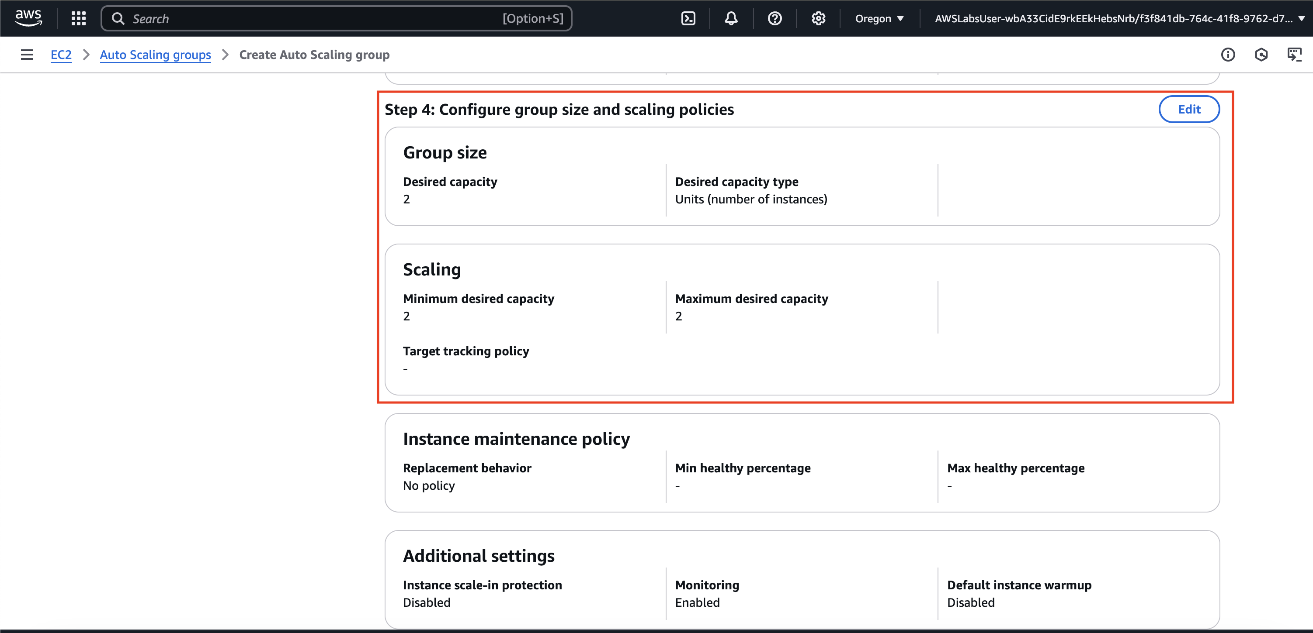Launch CloudShell from the top bar
The width and height of the screenshot is (1313, 633).
click(x=688, y=18)
